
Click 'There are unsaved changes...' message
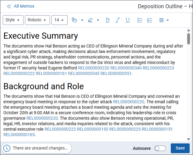tap(40, 148)
